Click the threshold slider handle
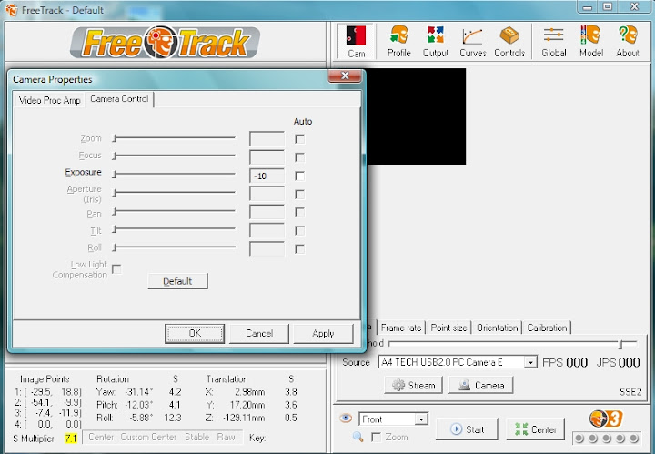This screenshot has height=454, width=655. pos(621,344)
